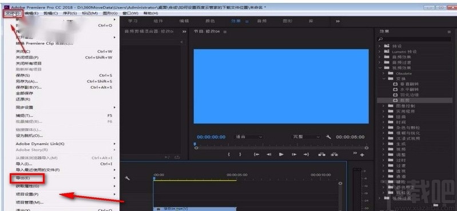Switch to the 音频 workspace tab

(262, 21)
